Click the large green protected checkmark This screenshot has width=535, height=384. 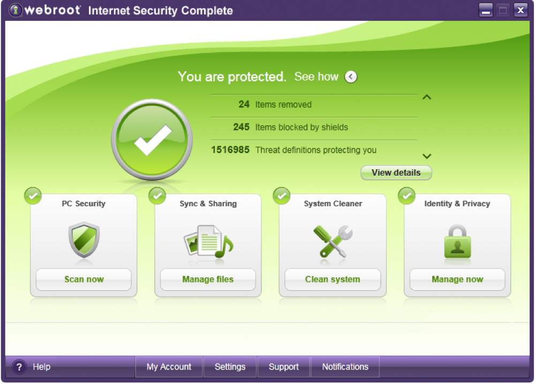(152, 140)
